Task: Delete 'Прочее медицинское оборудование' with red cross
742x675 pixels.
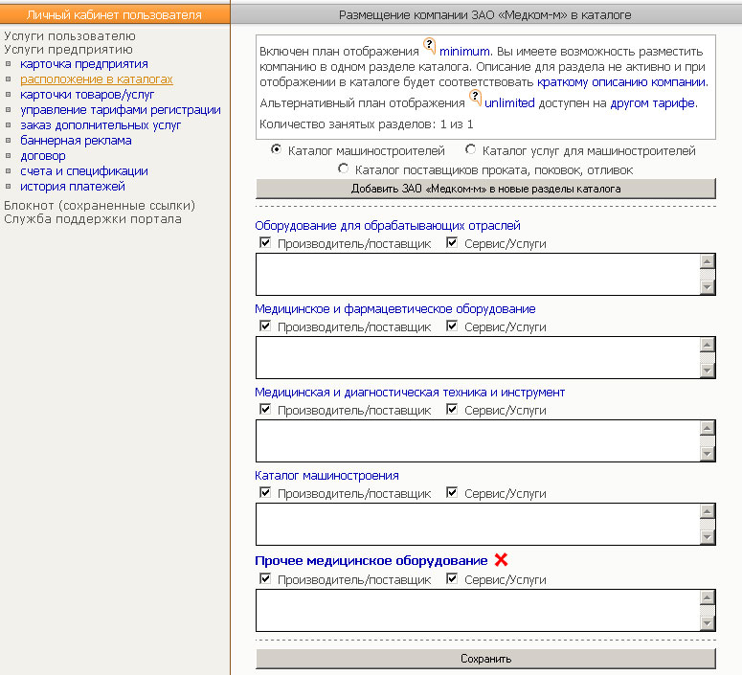Action: click(501, 560)
